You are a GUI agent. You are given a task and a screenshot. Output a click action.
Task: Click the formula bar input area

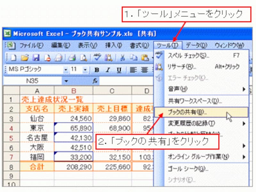click(x=126, y=81)
